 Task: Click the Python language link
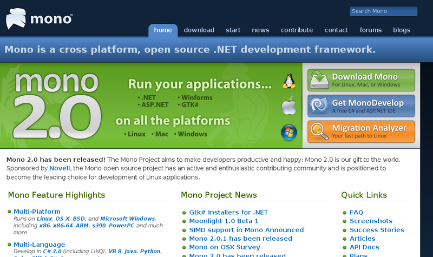[150, 251]
